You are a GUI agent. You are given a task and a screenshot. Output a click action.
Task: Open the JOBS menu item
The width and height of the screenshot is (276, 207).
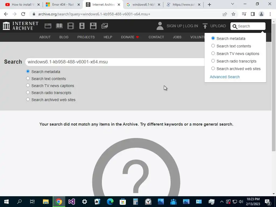point(177,37)
